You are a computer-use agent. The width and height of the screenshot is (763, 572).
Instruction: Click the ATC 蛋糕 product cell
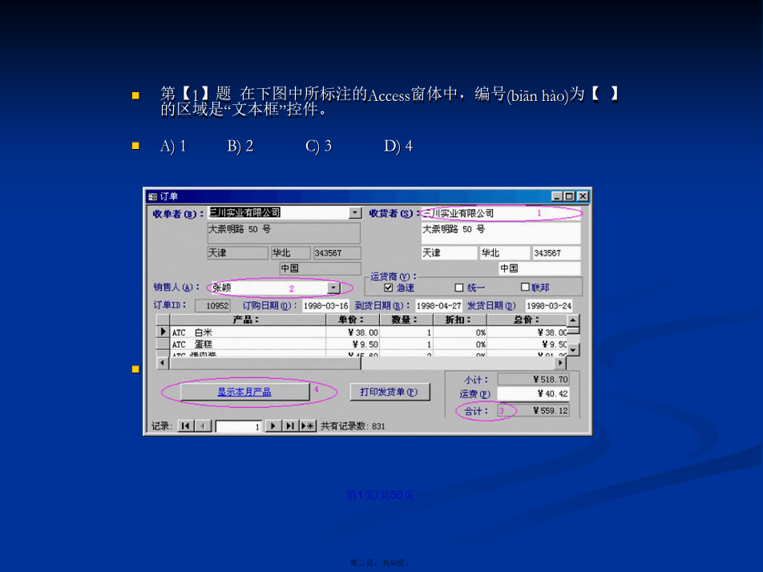point(247,344)
